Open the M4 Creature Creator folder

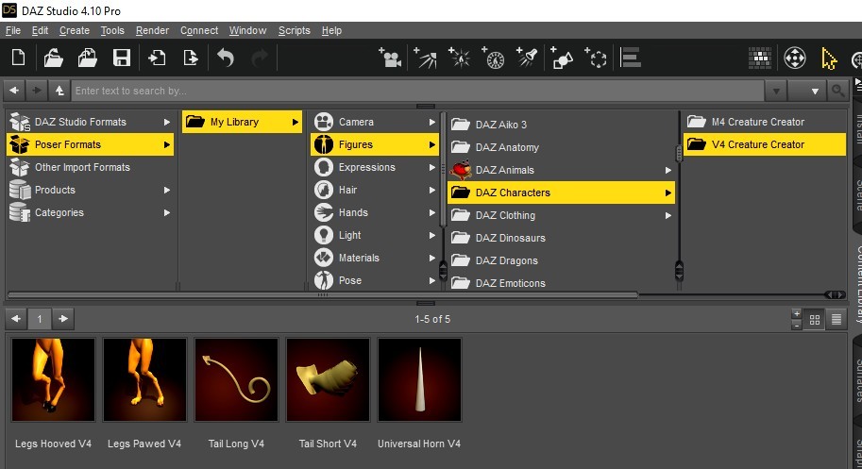[765, 122]
